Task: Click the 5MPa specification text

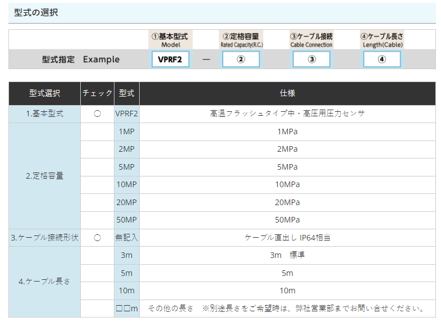Action: click(x=287, y=167)
